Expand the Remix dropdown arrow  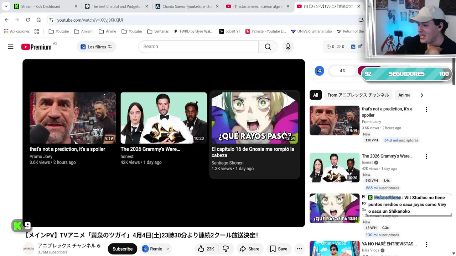(167, 249)
